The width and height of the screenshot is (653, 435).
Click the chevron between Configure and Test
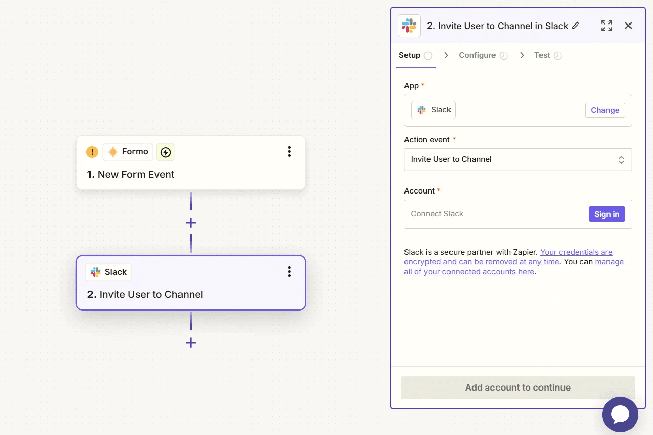(x=522, y=55)
